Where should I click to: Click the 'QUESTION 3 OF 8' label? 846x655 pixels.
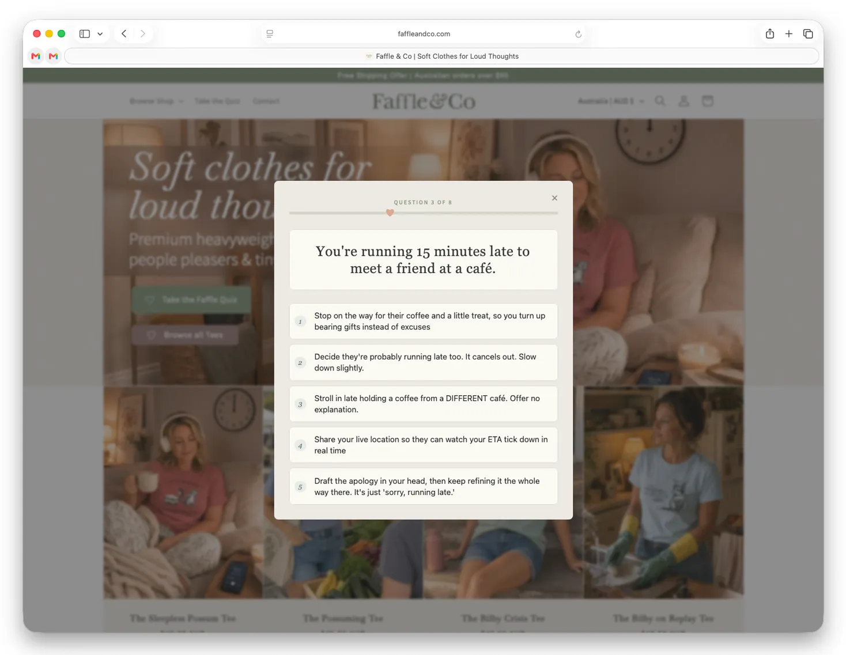coord(423,203)
